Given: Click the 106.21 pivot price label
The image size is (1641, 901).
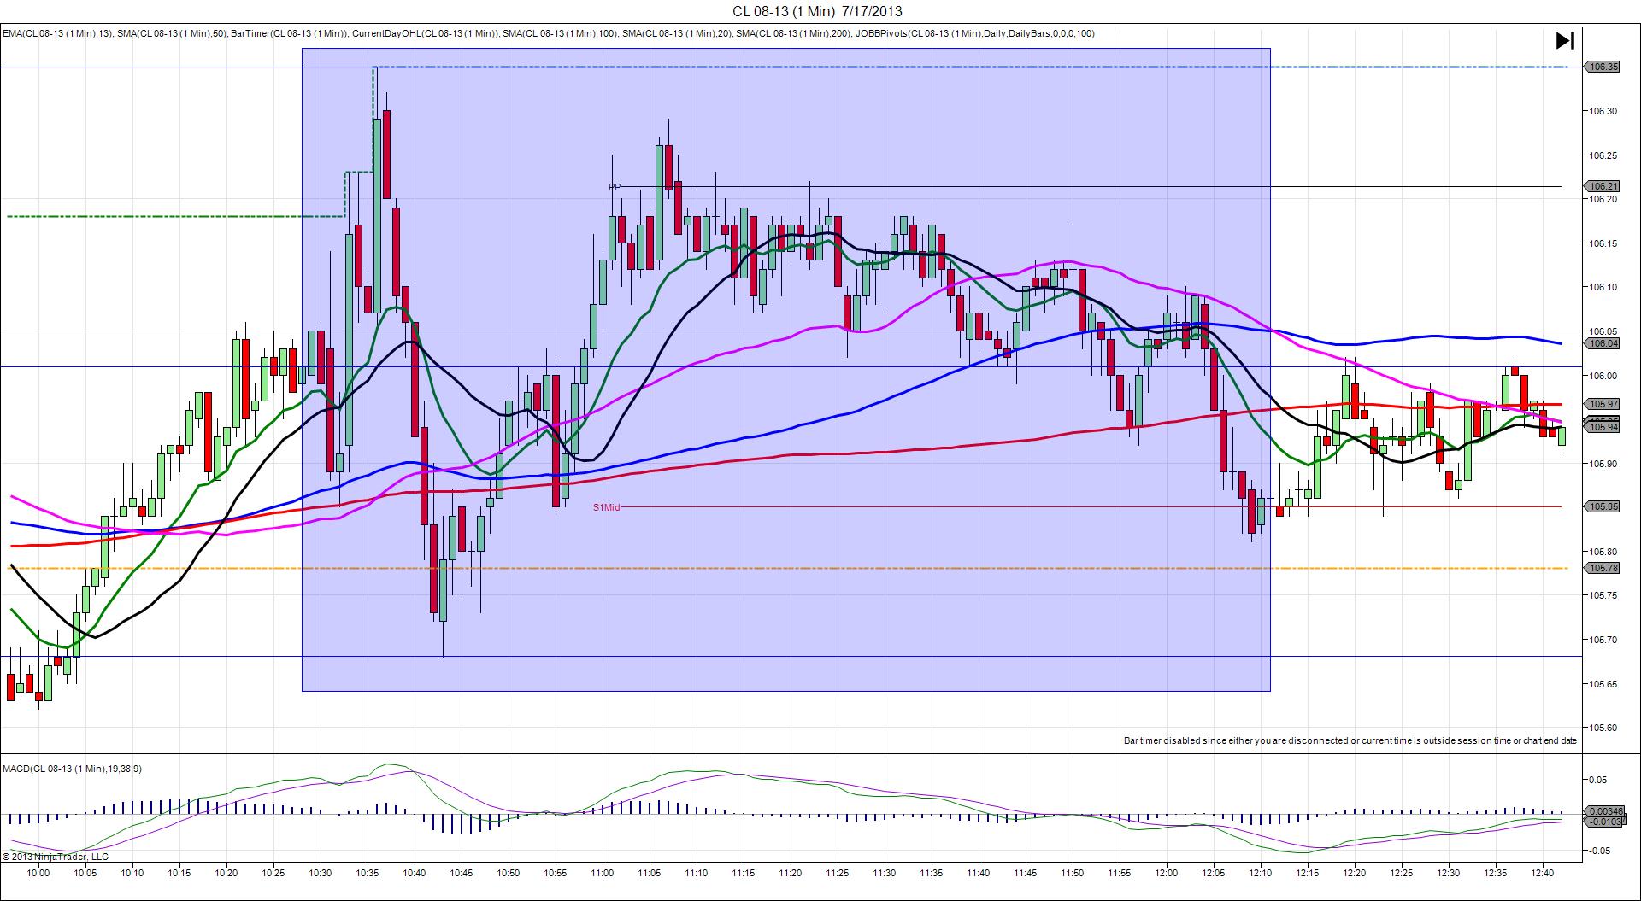Looking at the screenshot, I should [1603, 186].
